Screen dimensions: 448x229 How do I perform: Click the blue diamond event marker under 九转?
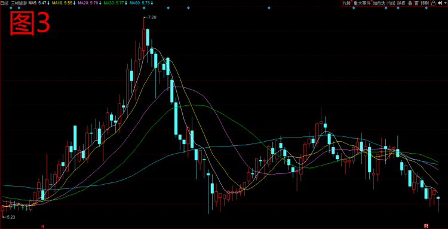click(x=354, y=8)
